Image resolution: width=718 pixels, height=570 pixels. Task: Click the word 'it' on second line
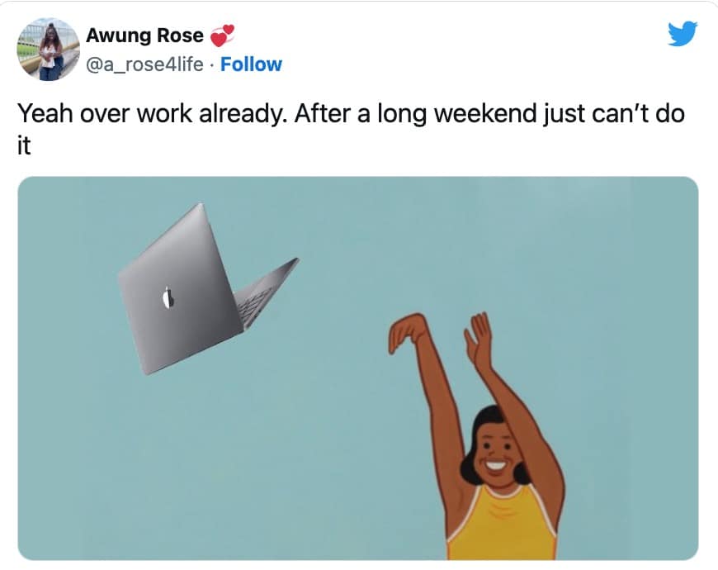coord(24,145)
